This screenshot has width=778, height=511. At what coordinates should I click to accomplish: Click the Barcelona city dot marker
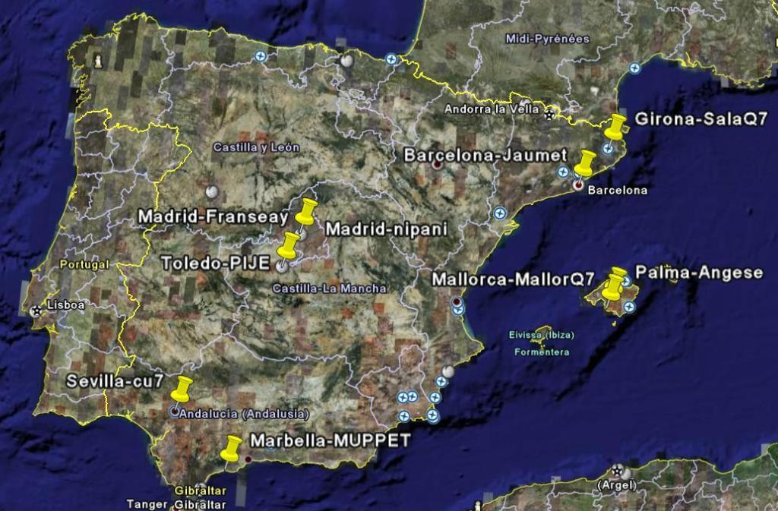(578, 185)
